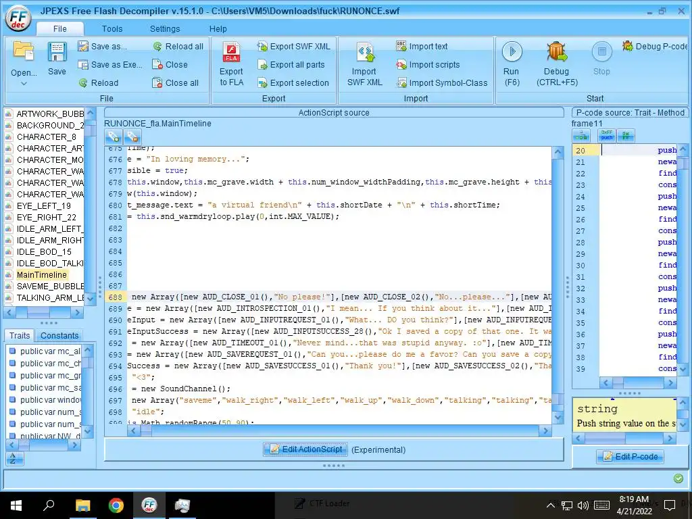The width and height of the screenshot is (692, 519).
Task: Open the Help ribbon tab
Action: pyautogui.click(x=218, y=28)
